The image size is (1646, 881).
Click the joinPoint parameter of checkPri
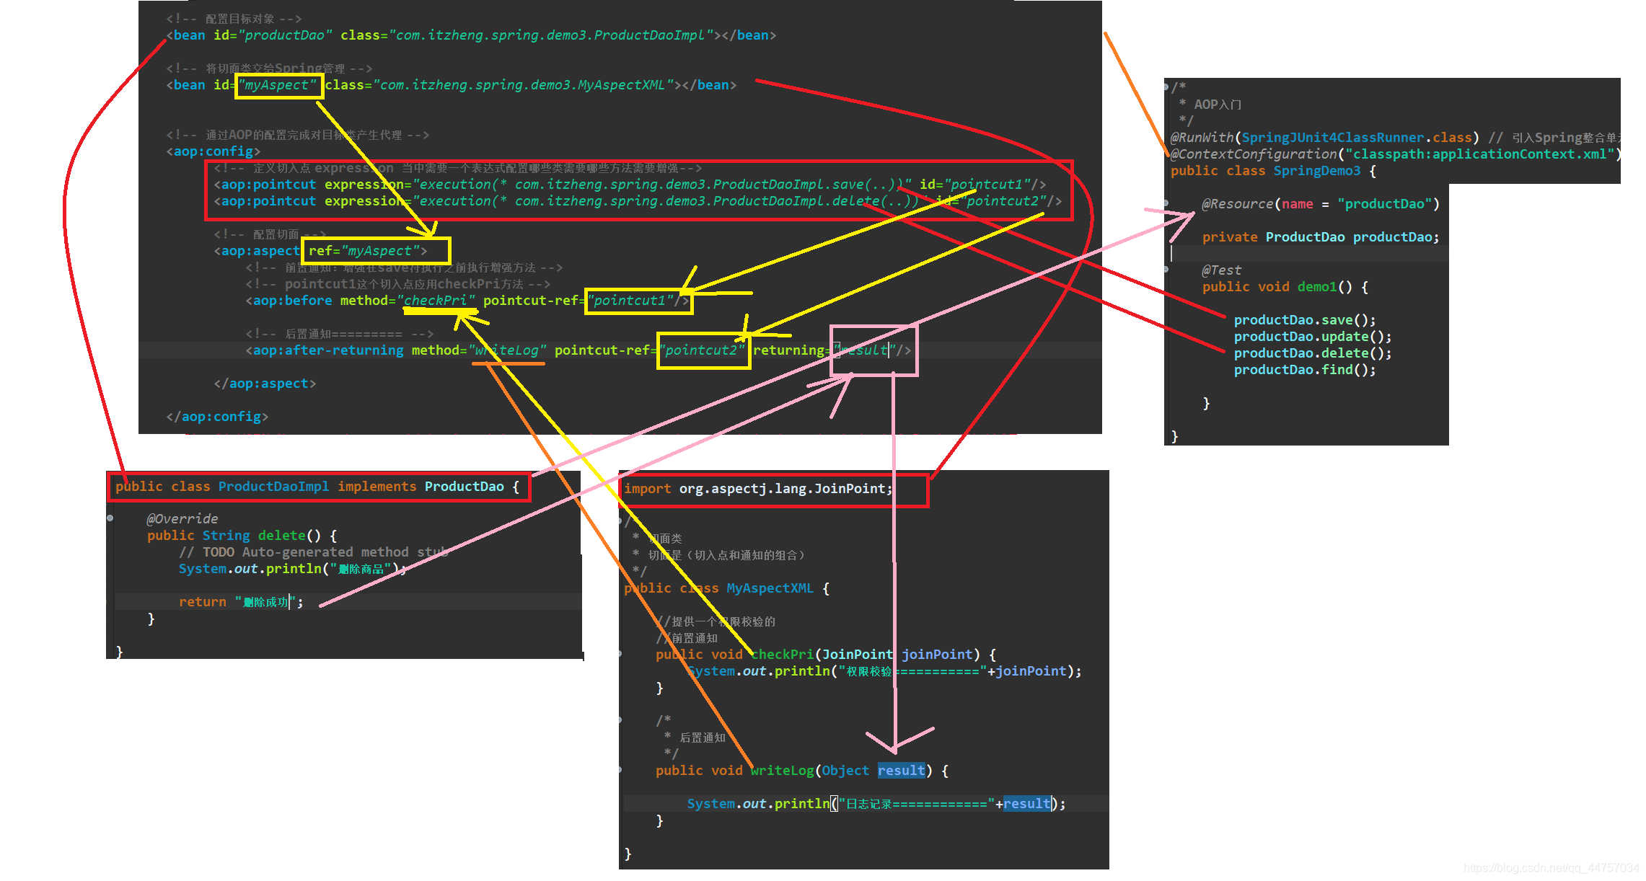click(x=937, y=655)
